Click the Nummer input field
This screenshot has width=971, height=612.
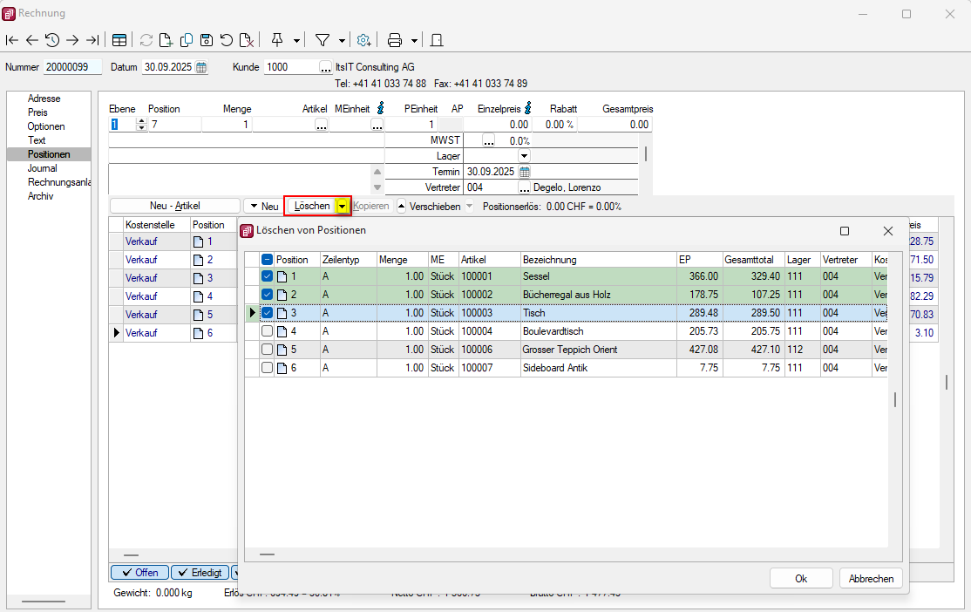72,67
